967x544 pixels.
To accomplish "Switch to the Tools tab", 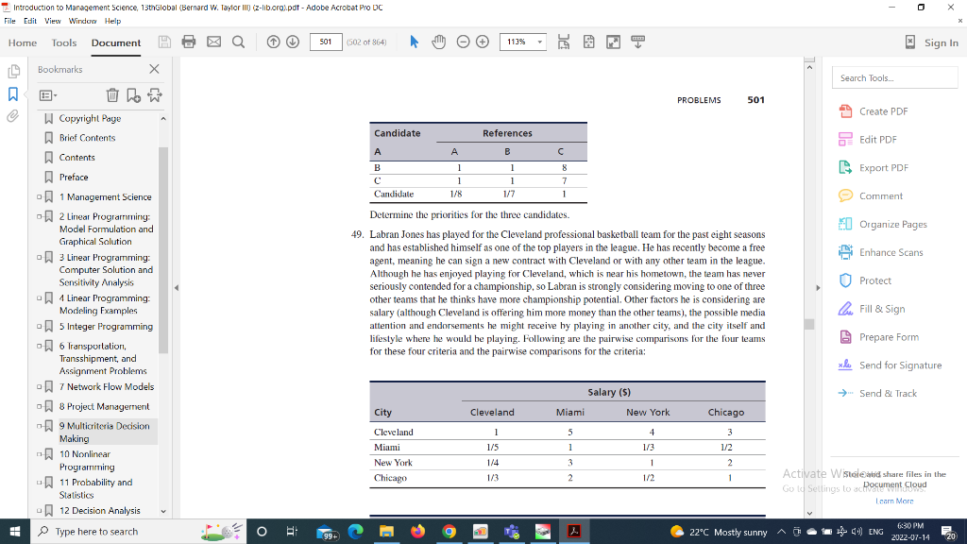I will (x=63, y=42).
